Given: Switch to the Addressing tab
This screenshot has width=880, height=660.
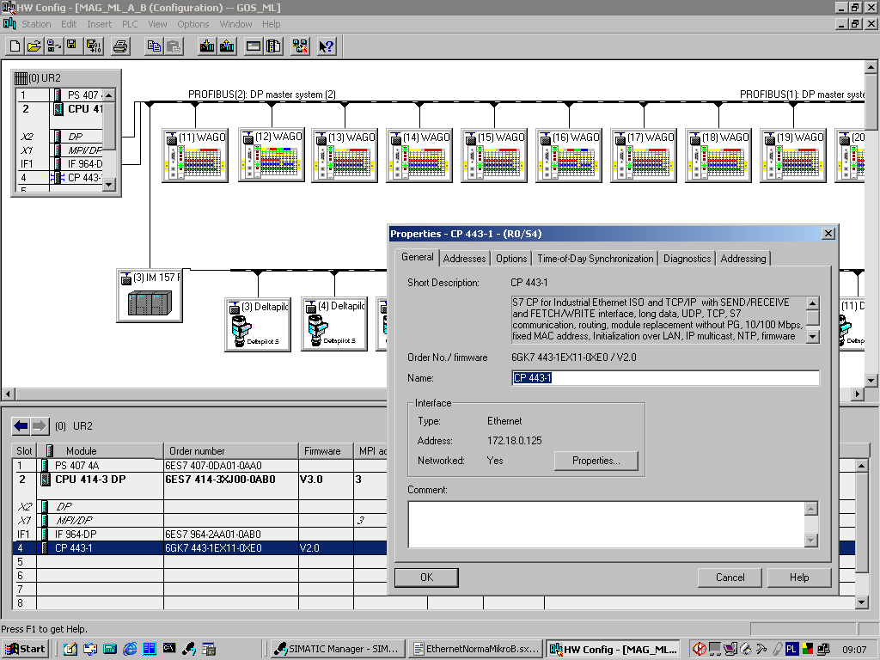Looking at the screenshot, I should (x=743, y=259).
